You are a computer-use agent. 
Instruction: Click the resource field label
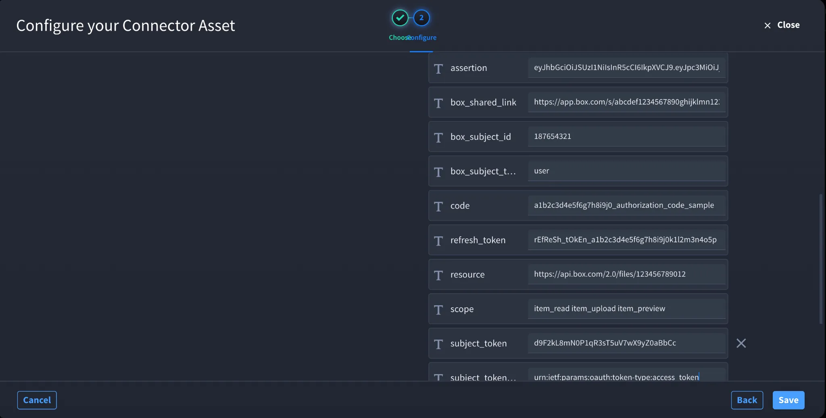[x=467, y=275]
